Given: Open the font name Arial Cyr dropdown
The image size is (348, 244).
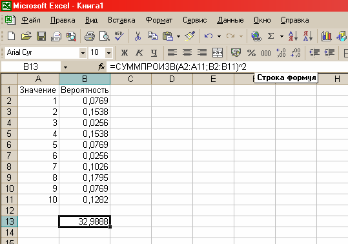Looking at the screenshot, I should pyautogui.click(x=83, y=53).
